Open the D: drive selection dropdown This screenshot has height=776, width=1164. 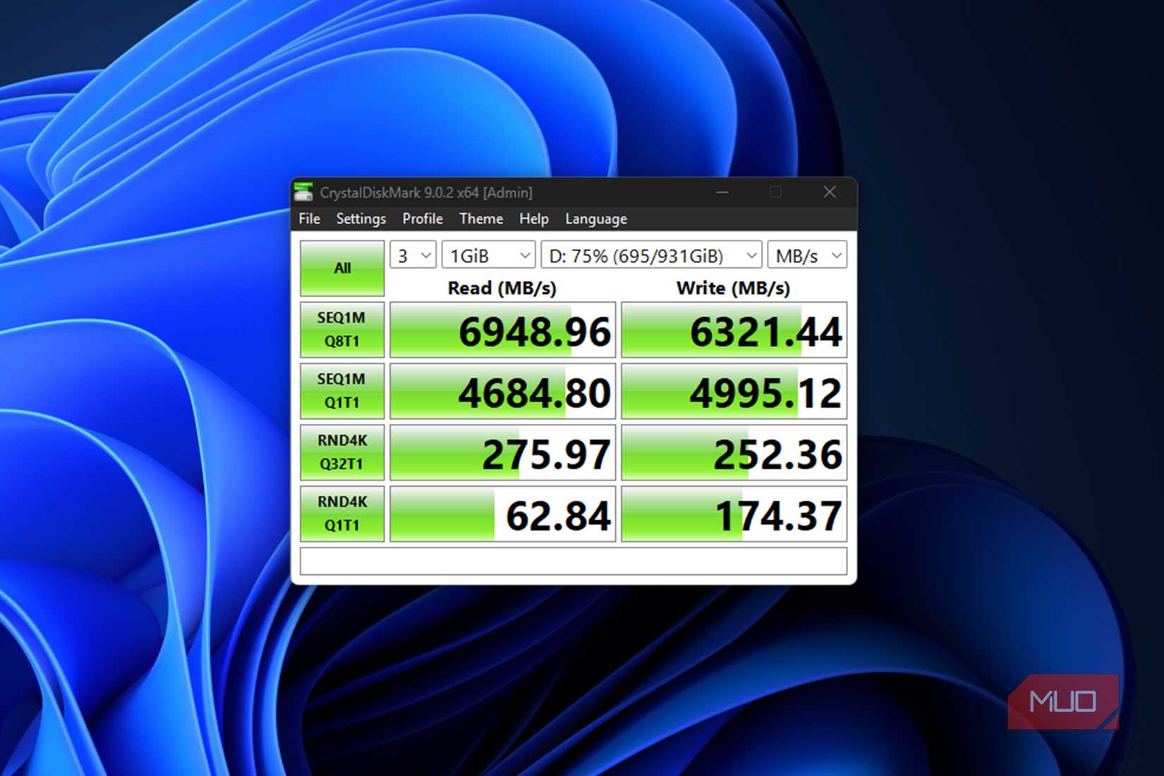pos(652,255)
